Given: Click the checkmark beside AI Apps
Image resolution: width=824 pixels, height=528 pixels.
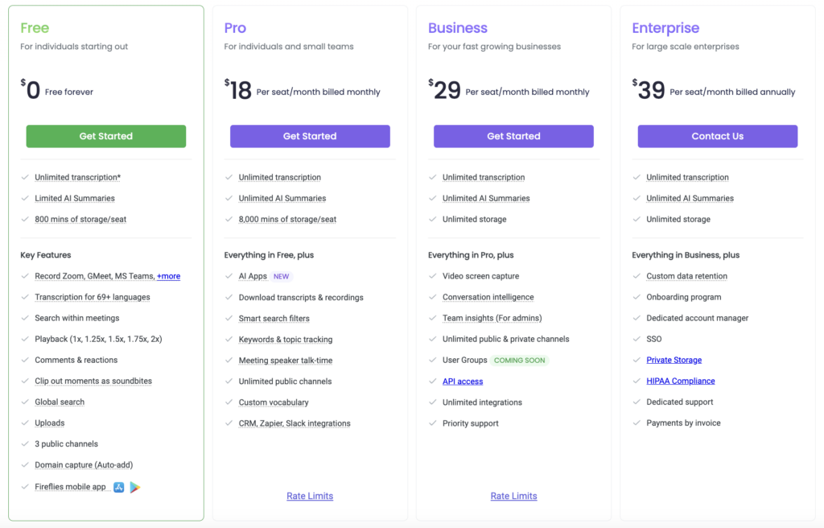Looking at the screenshot, I should pyautogui.click(x=229, y=276).
